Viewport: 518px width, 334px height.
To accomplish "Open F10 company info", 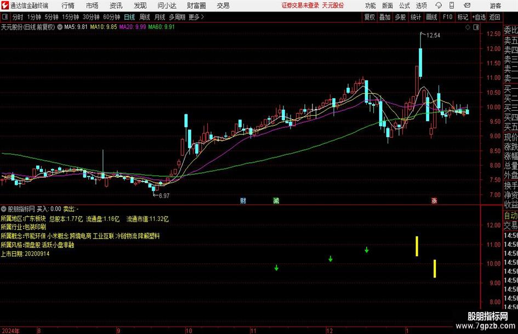I will (447, 17).
